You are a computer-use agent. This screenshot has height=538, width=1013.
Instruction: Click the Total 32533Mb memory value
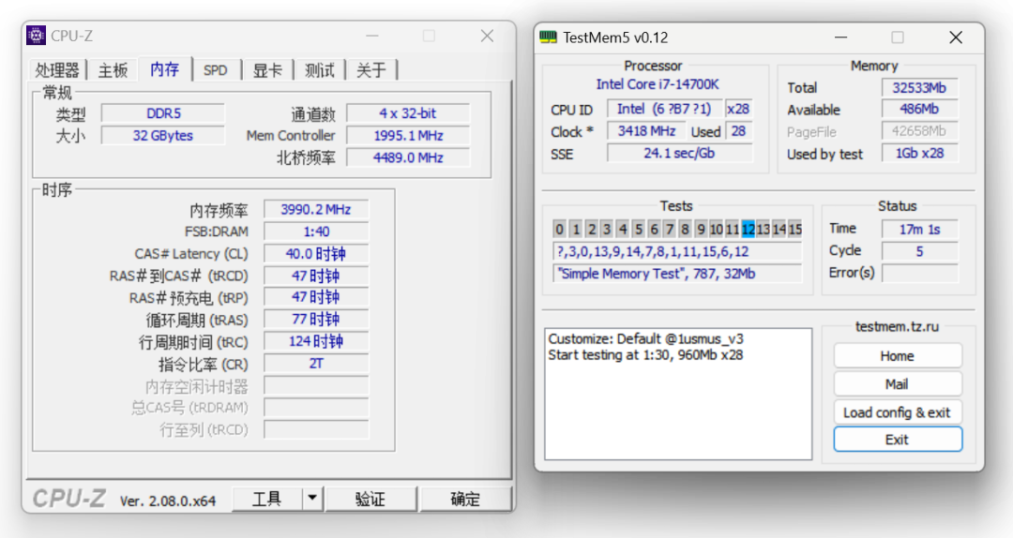click(x=919, y=88)
